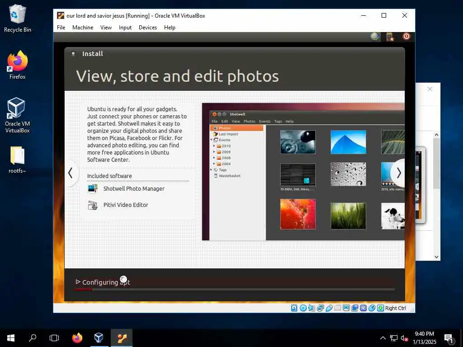463x347 pixels.
Task: Click the Pitivi Video Editor icon
Action: (x=93, y=205)
